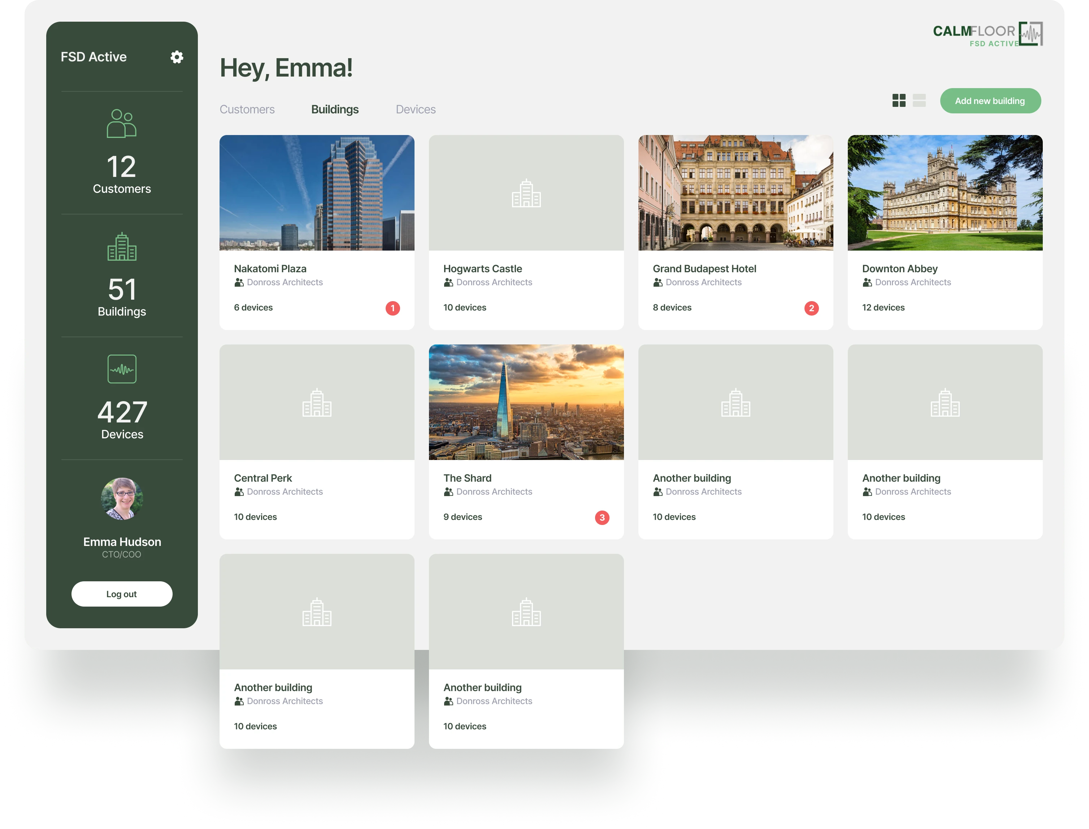Click Grand Budapest Hotel photo

click(735, 193)
